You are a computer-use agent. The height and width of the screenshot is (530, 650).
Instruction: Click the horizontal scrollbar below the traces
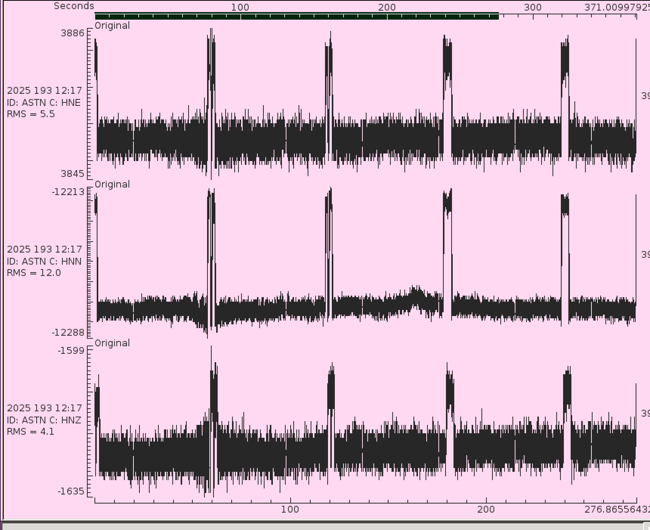pyautogui.click(x=323, y=526)
